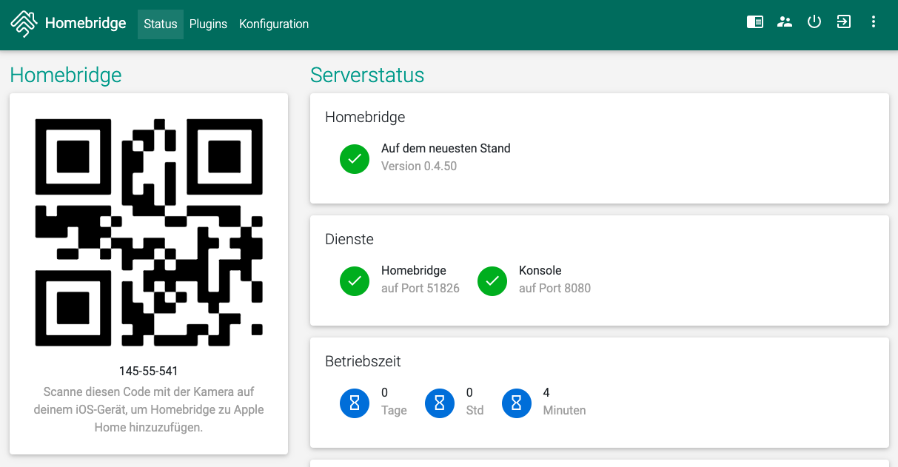Click green checkmark for Homebridge version status
Image resolution: width=898 pixels, height=467 pixels.
pyautogui.click(x=355, y=159)
